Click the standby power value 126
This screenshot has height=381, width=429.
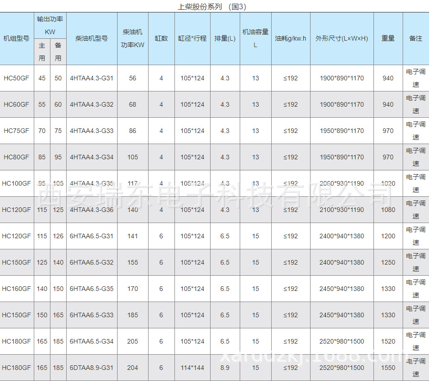58,236
